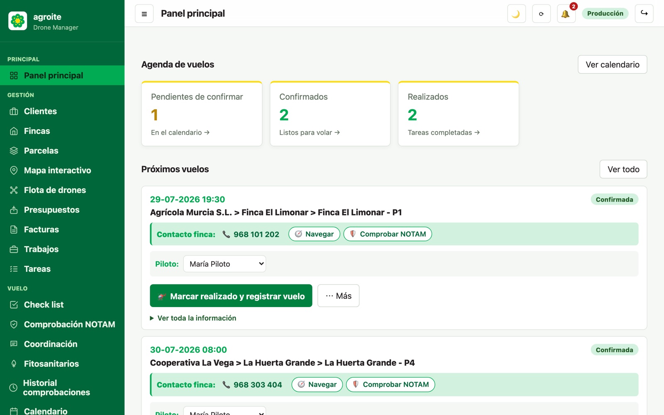Click the Facturas document icon
The width and height of the screenshot is (664, 415).
coord(14,229)
